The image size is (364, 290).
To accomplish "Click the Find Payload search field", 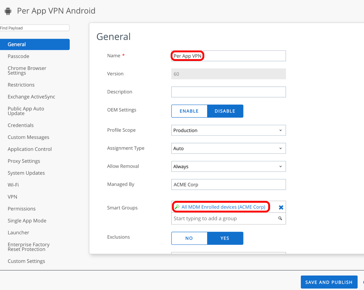I will click(x=34, y=28).
